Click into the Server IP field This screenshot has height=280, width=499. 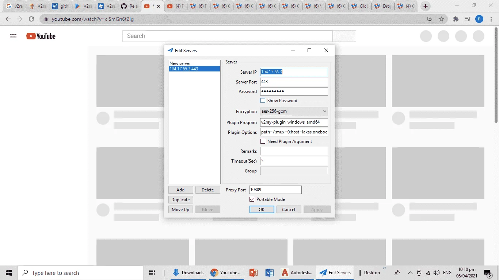pyautogui.click(x=294, y=72)
